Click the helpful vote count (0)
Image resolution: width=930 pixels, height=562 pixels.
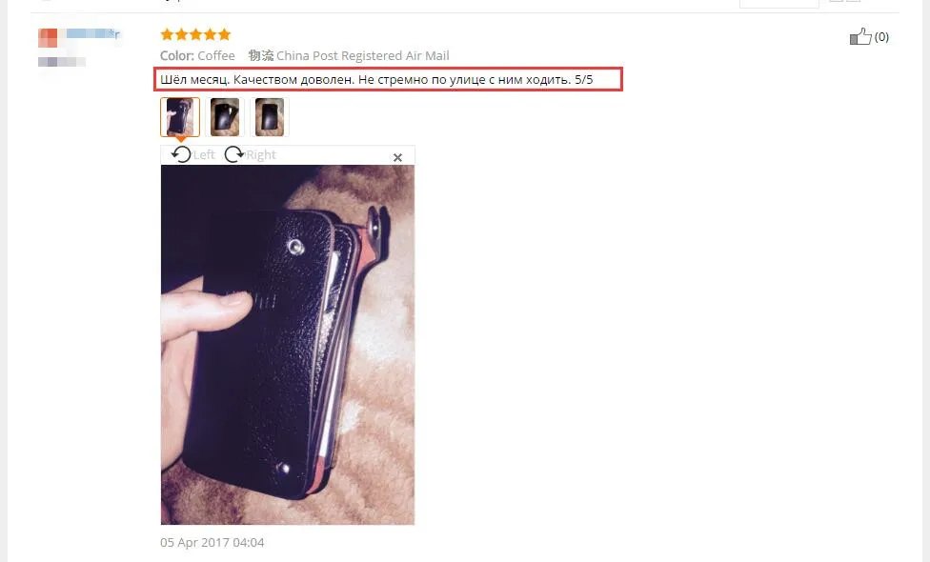pos(881,37)
